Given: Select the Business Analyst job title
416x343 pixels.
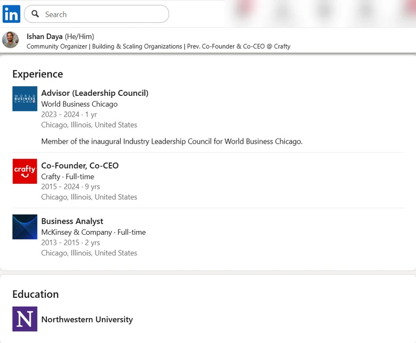Looking at the screenshot, I should click(x=72, y=221).
